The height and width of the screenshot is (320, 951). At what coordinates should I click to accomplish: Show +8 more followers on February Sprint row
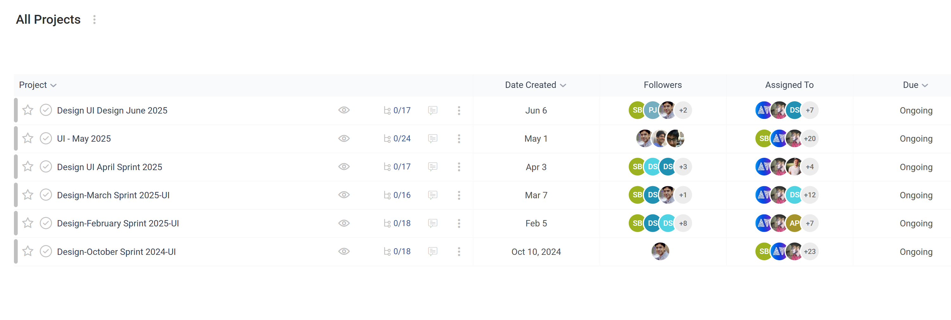click(x=683, y=223)
